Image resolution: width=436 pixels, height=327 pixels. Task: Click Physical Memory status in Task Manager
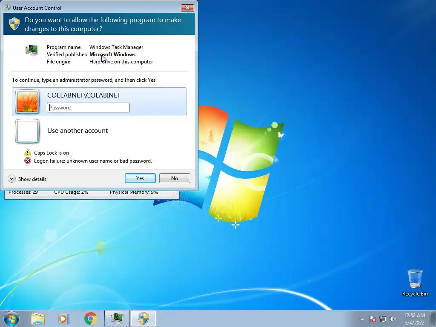[x=134, y=193]
